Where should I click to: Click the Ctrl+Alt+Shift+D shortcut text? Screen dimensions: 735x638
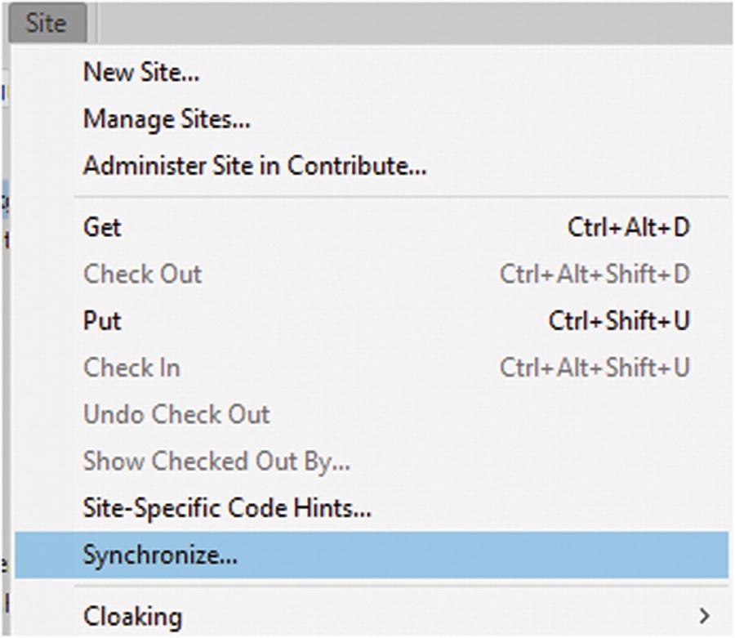click(x=595, y=274)
